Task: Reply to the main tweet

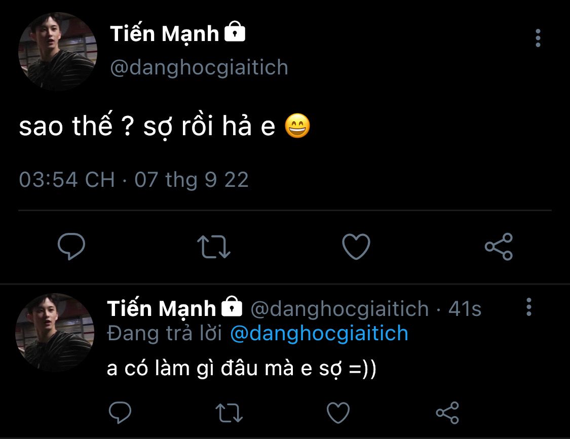Action: click(71, 247)
